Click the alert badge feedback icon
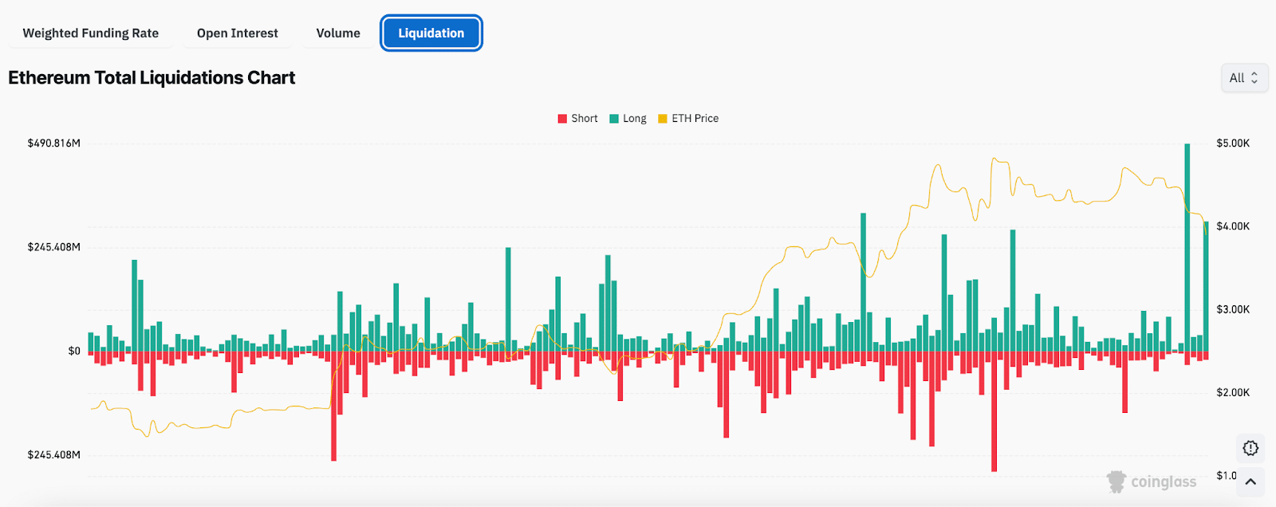 pyautogui.click(x=1250, y=448)
